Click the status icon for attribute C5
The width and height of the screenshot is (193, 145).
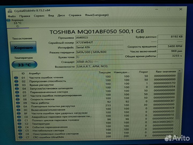pyautogui.click(x=20, y=130)
